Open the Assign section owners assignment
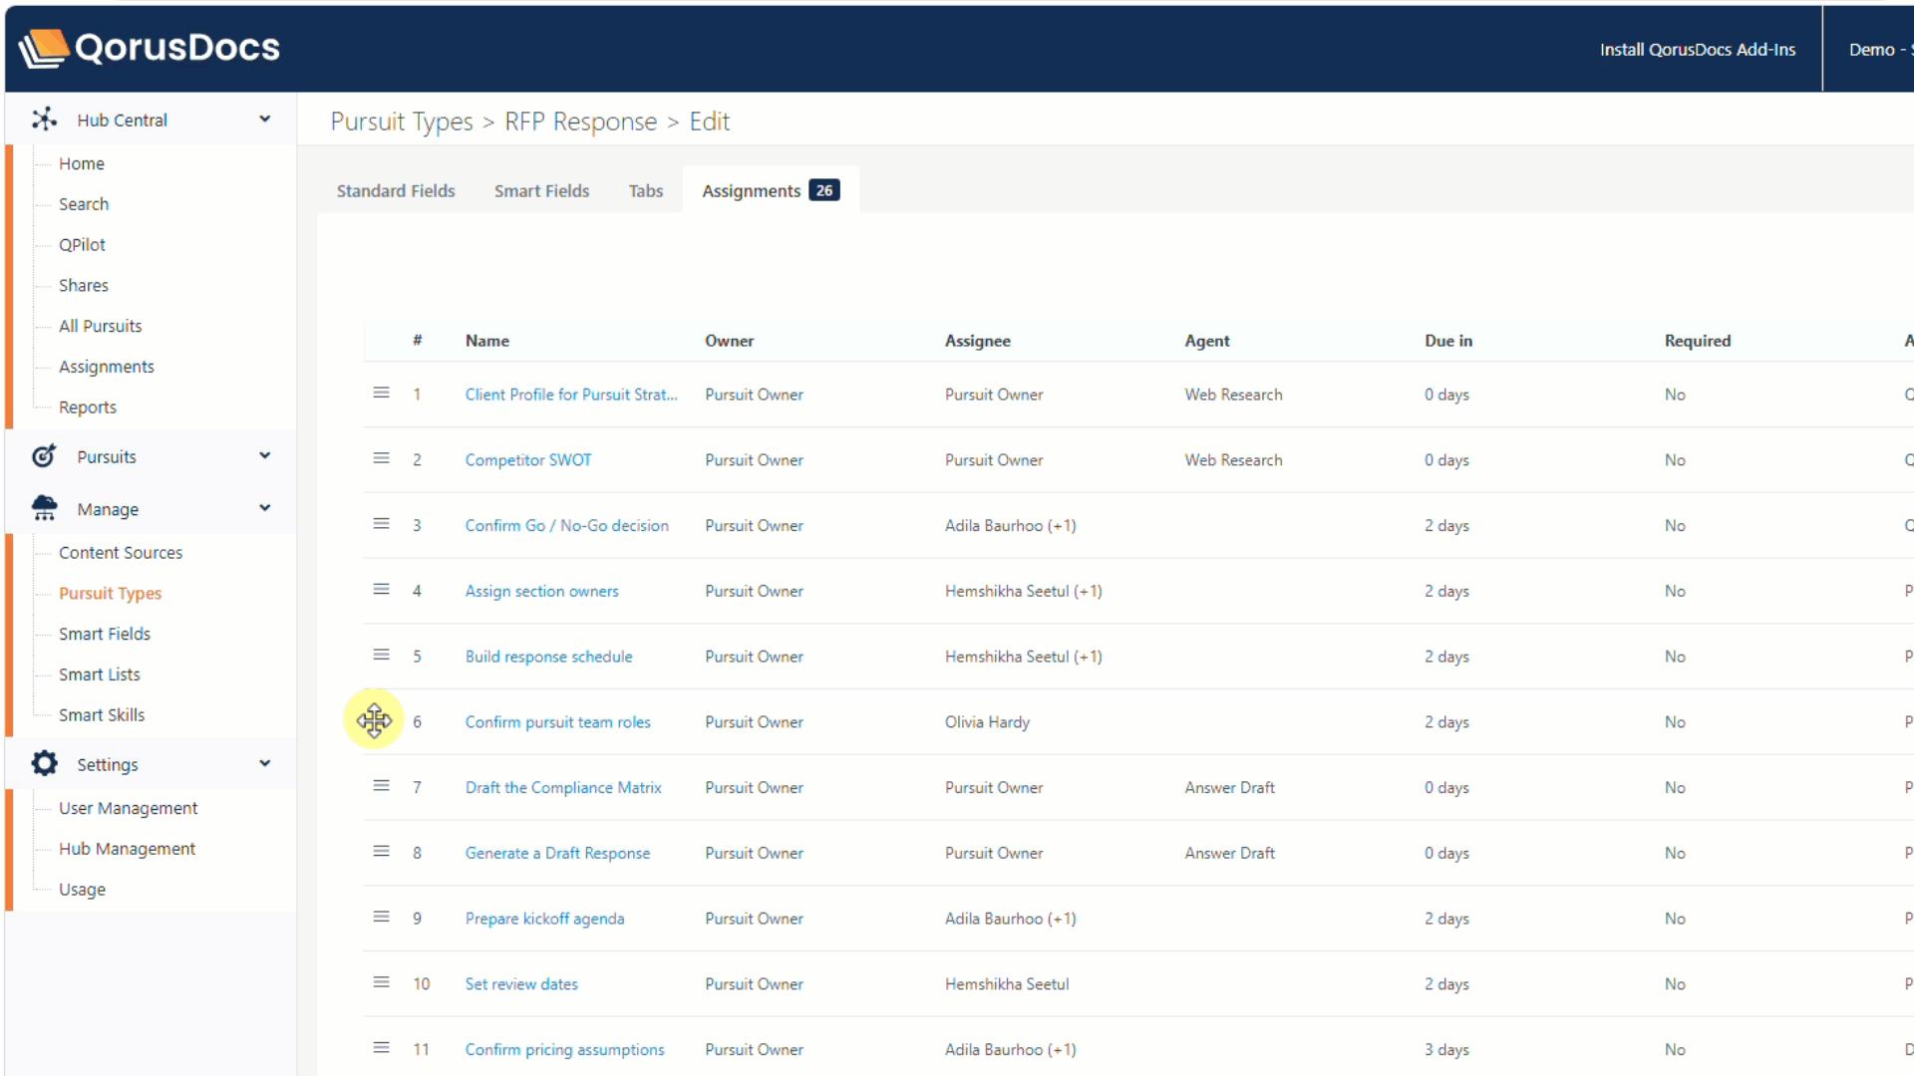The image size is (1914, 1076). click(x=542, y=592)
